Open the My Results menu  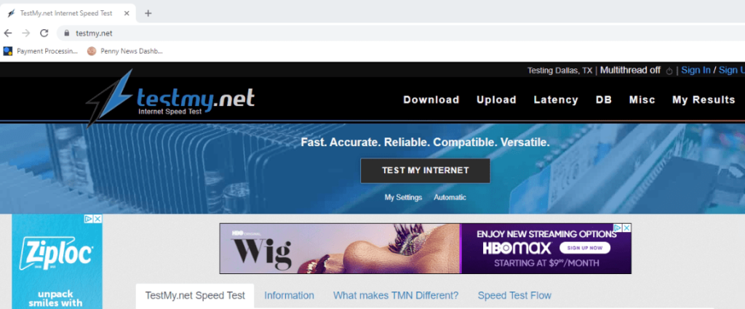[x=704, y=100]
